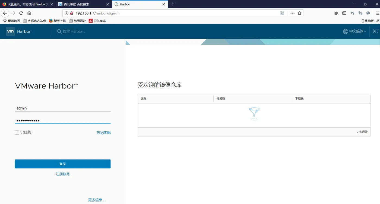The width and height of the screenshot is (380, 204).
Task: Go to the Firefox home page icon
Action: pyautogui.click(x=29, y=13)
